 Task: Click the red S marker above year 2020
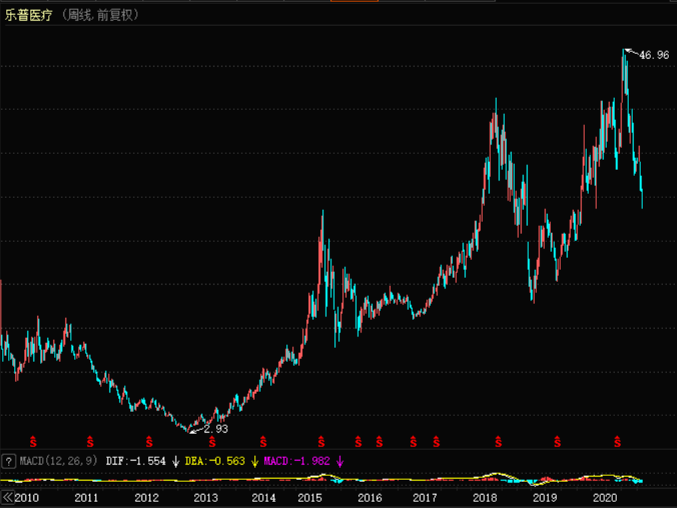click(x=618, y=441)
